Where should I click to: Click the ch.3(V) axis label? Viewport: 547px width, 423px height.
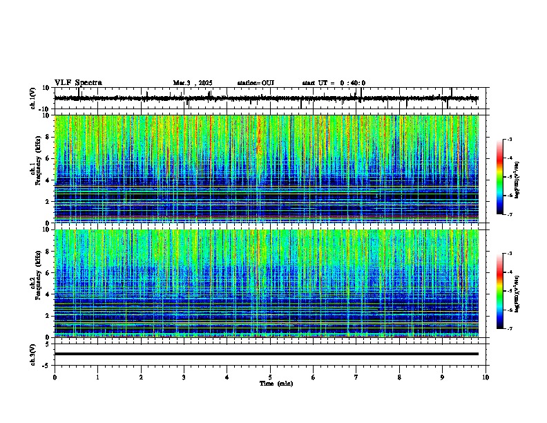(x=32, y=355)
